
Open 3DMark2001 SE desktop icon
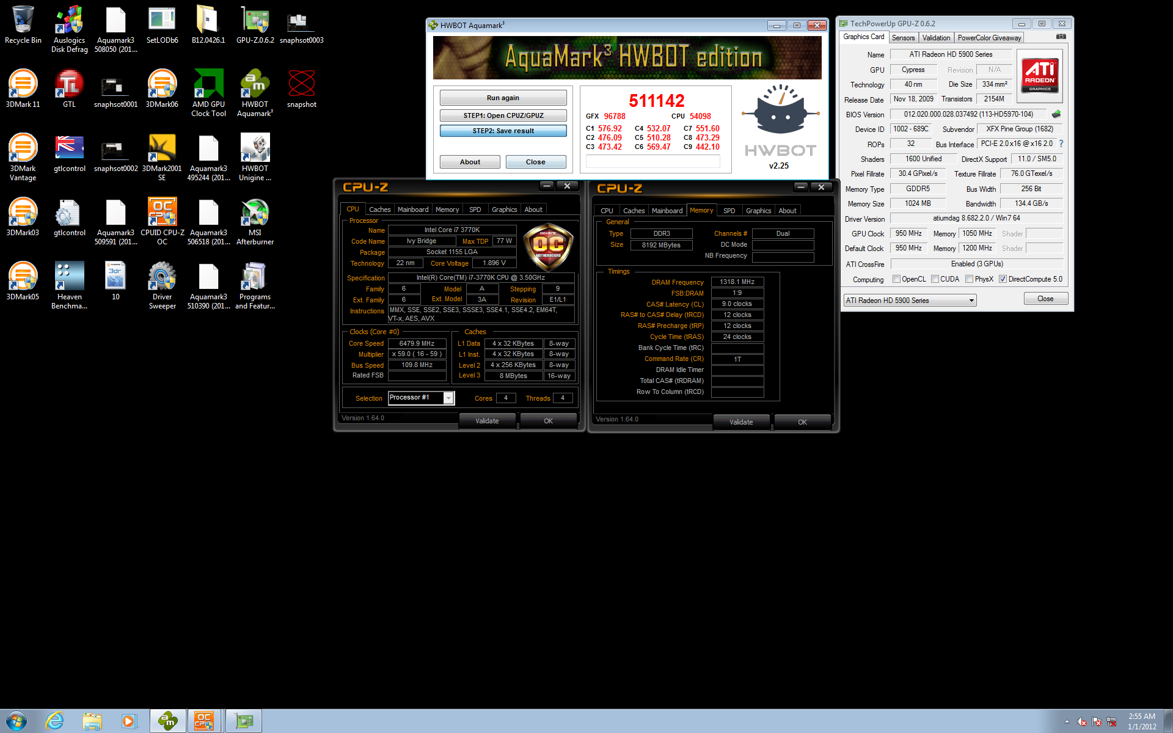162,158
